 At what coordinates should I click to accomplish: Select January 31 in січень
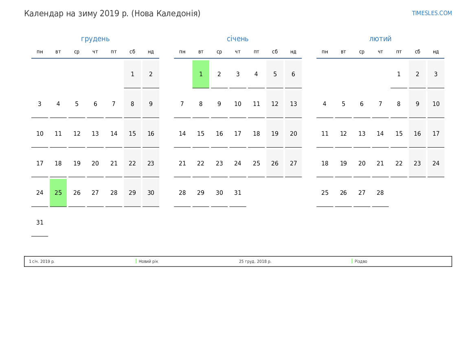(x=238, y=193)
